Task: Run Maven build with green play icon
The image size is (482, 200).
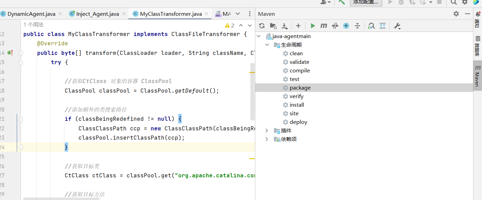Action: 313,26
